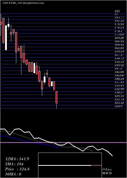This screenshot has height=178, width=127.
Task: Click the 166.84 price axis label
Action: click(119, 41)
